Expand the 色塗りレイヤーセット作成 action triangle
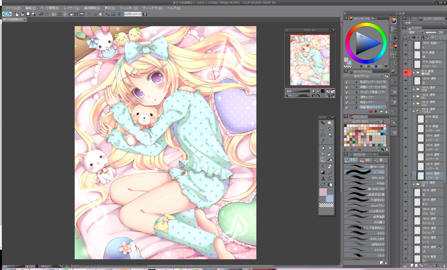 pos(356,82)
